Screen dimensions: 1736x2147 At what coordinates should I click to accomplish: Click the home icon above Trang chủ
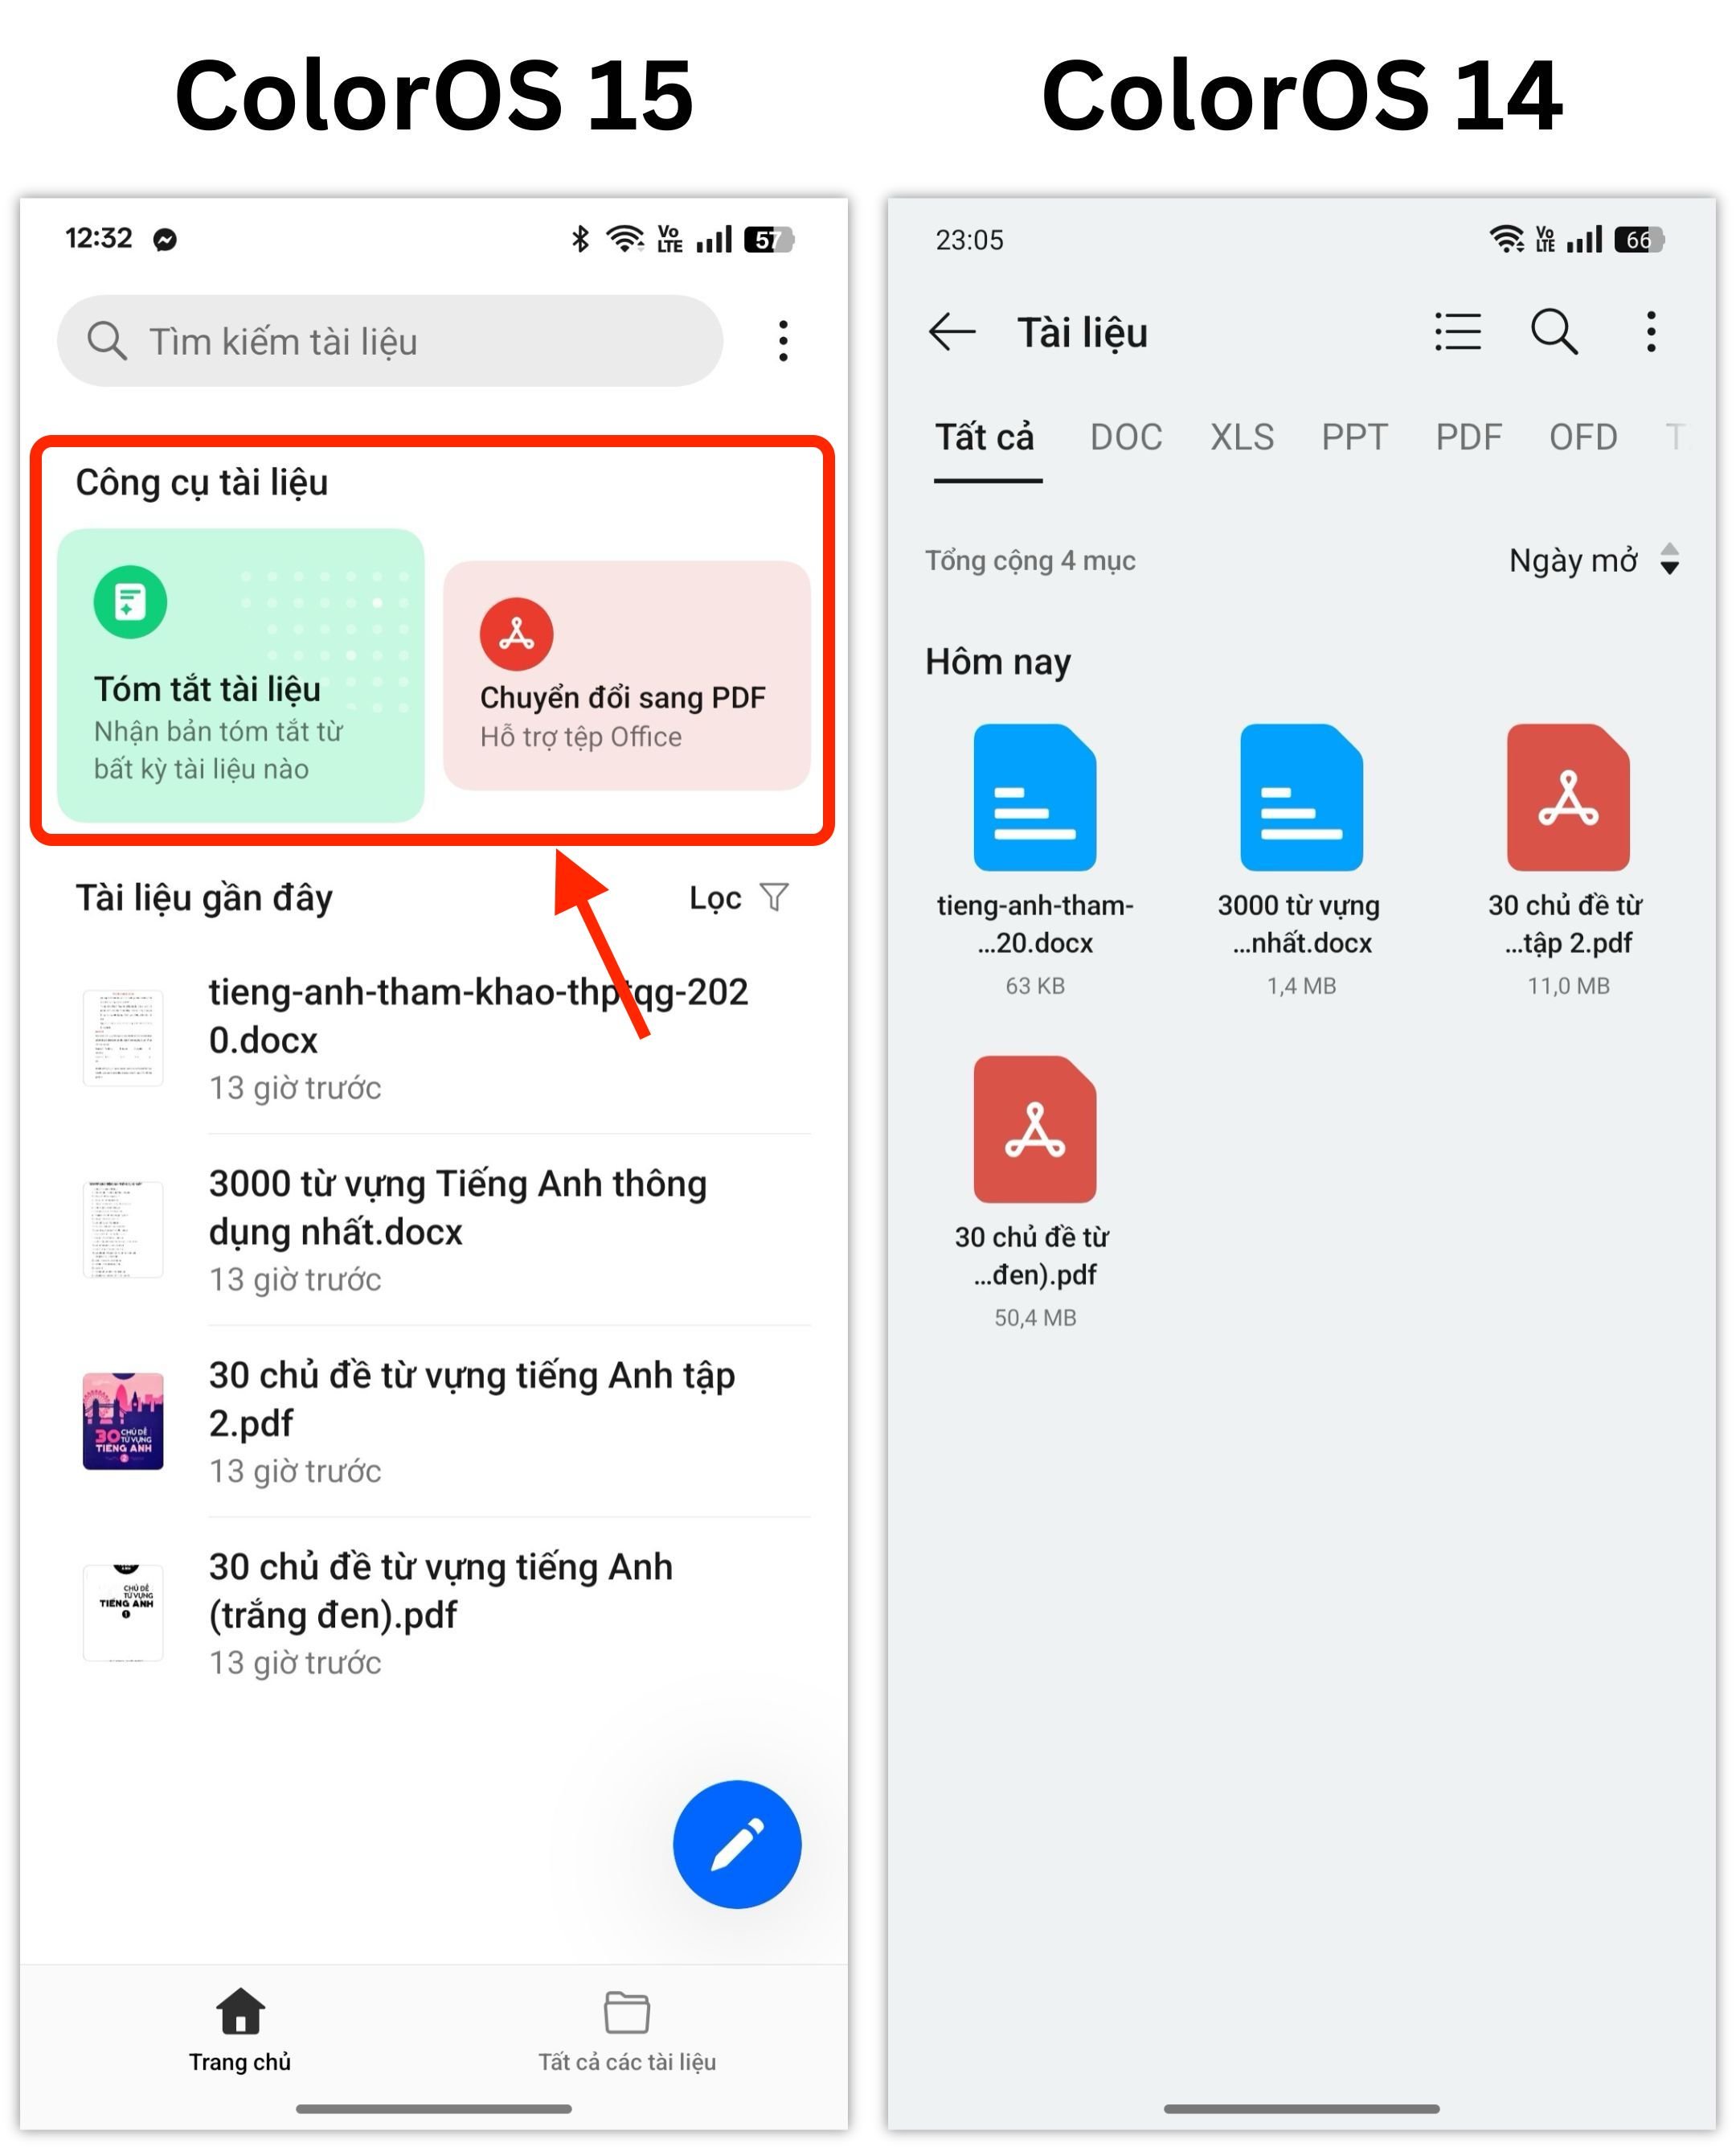tap(241, 2011)
